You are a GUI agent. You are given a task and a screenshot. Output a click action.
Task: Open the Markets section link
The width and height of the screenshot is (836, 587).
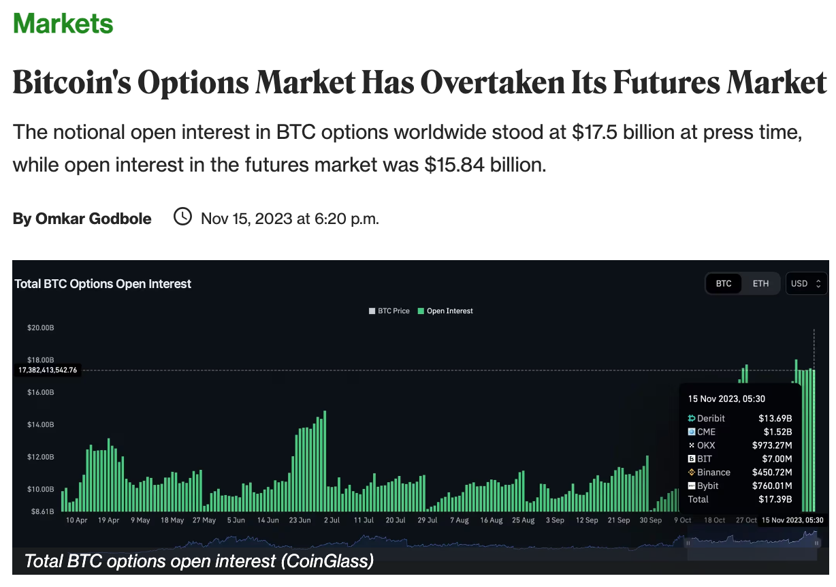[x=63, y=24]
